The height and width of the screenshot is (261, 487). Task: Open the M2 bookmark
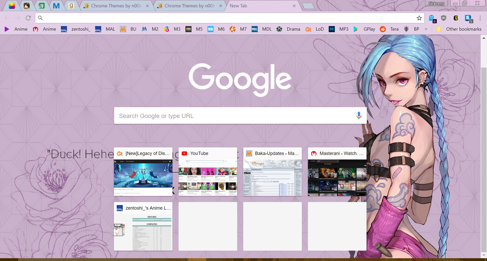(150, 29)
